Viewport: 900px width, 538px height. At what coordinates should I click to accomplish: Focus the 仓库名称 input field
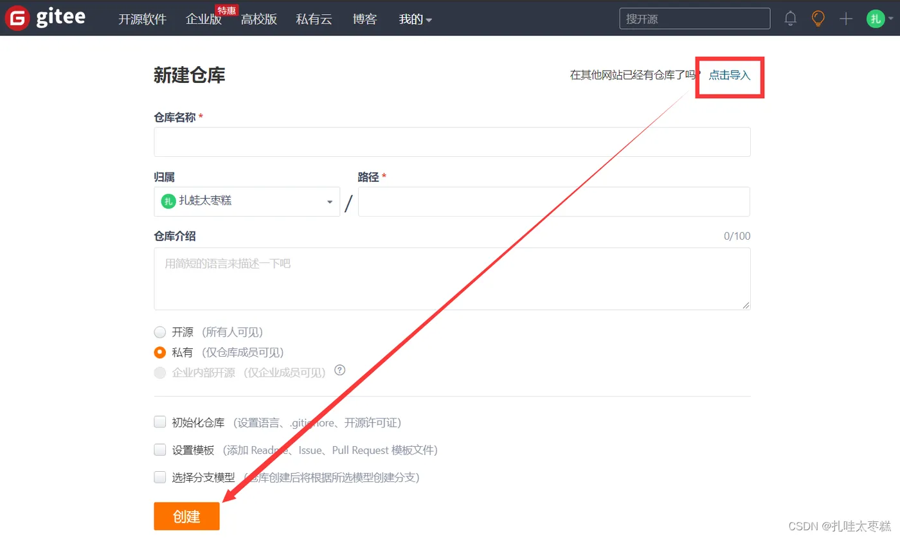pos(452,142)
